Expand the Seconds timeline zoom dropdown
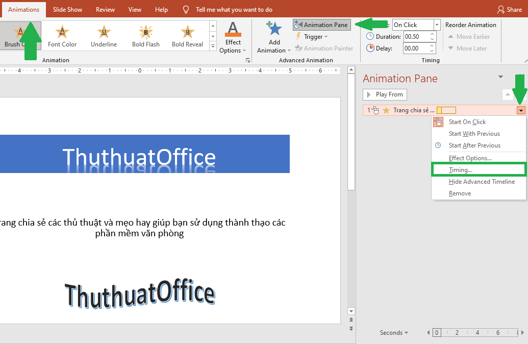Screen dimensions: 528x344 (x=393, y=332)
